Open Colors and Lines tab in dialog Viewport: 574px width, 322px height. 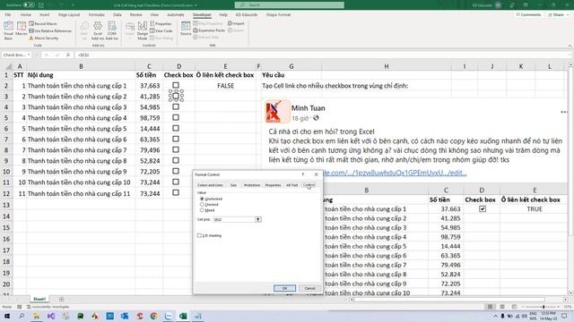210,185
